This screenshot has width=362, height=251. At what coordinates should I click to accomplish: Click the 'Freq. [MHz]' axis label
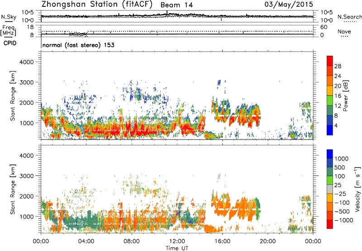(x=8, y=30)
